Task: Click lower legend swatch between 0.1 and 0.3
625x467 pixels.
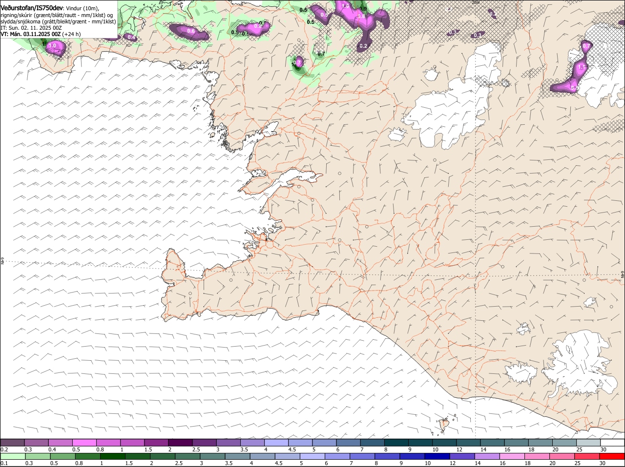Action: tap(13, 456)
